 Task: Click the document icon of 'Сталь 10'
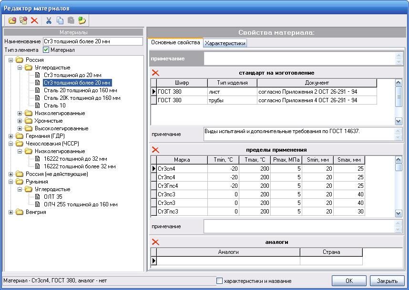tap(38, 106)
